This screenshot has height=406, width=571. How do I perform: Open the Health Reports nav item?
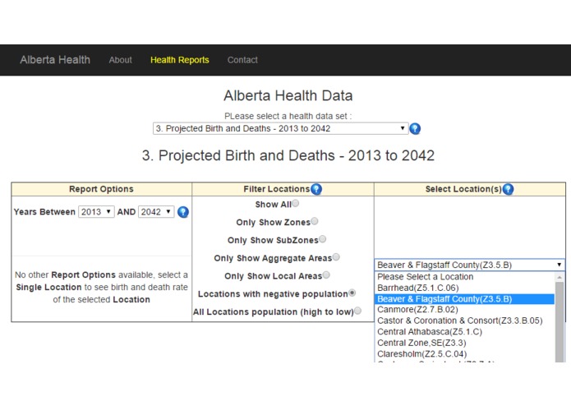(180, 60)
